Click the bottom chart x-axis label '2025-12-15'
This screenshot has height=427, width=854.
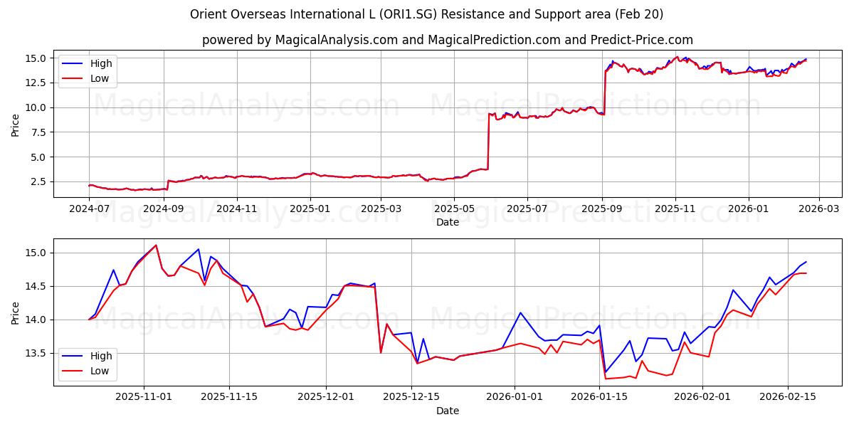[x=411, y=399]
